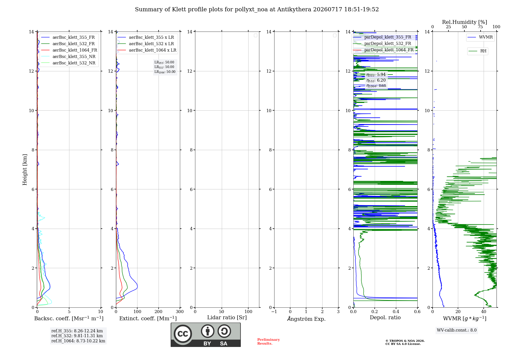Viewport: 514px width, 349px height.
Task: Click the TROPOS & NOA copyright notice
Action: pos(405,342)
